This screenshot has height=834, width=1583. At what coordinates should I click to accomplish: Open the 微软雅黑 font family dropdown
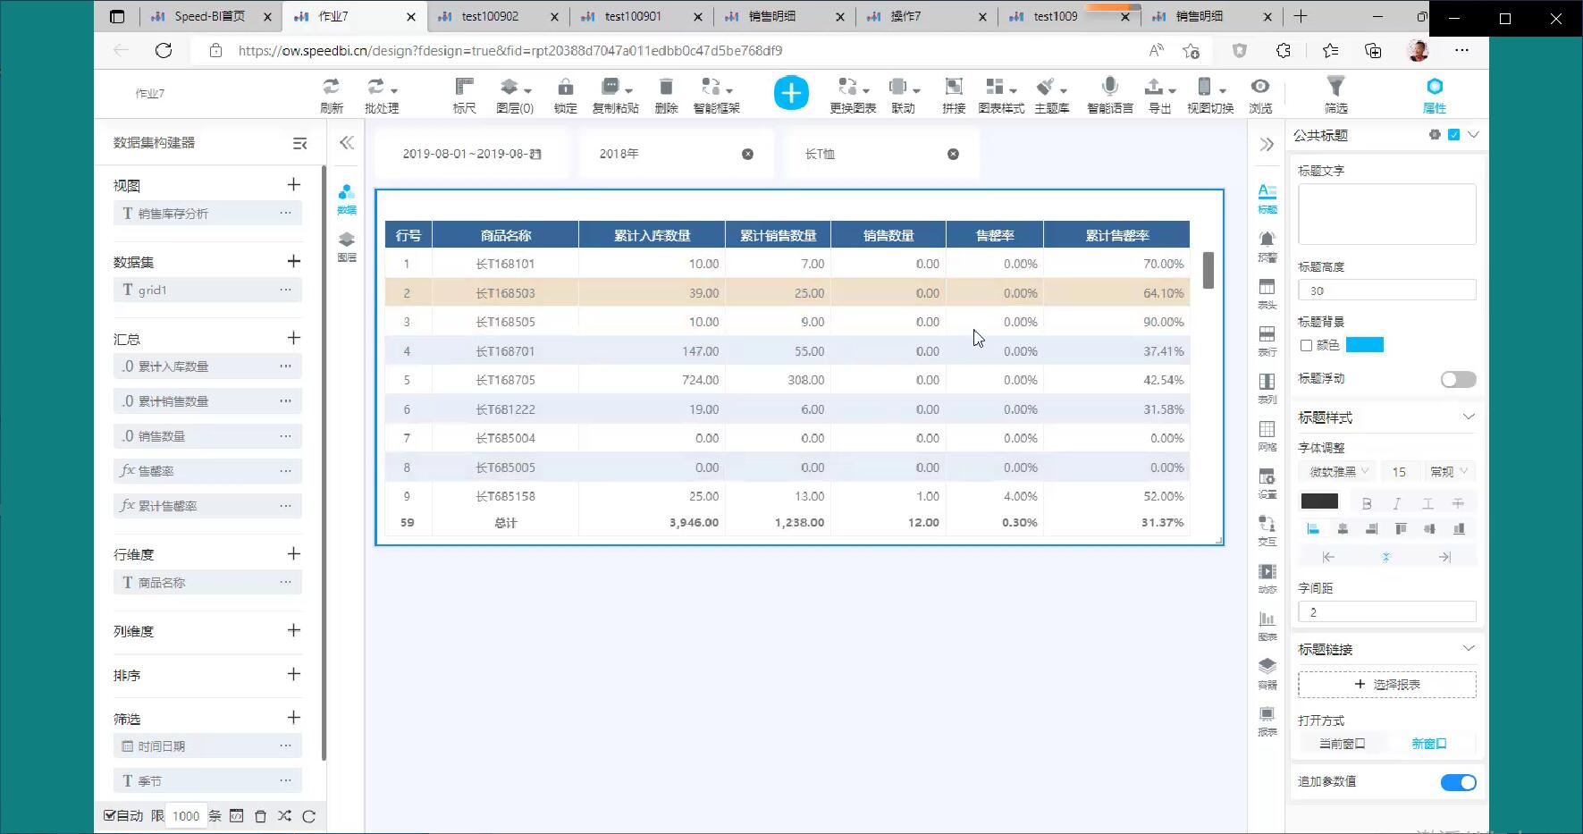[1338, 472]
